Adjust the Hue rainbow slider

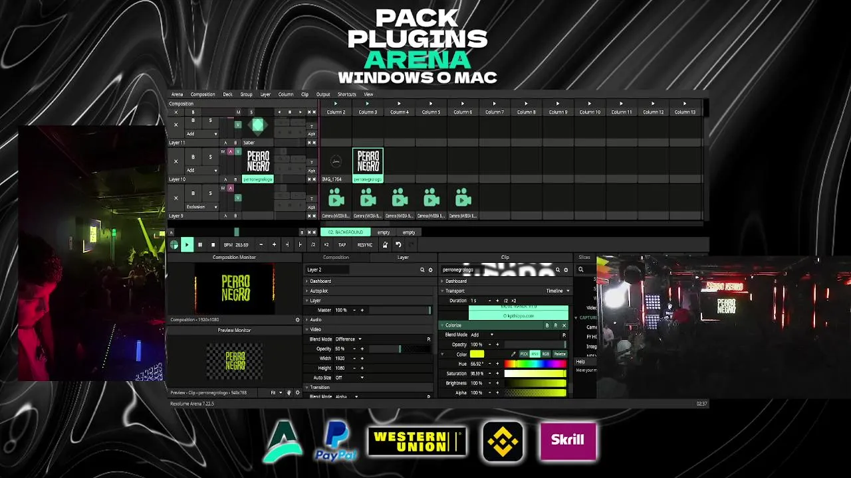[x=535, y=364]
